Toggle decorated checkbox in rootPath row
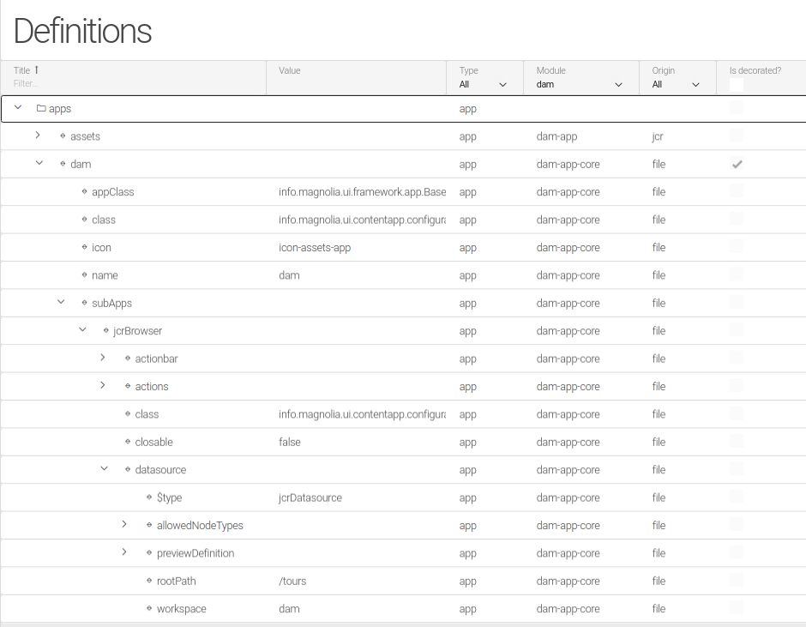Image resolution: width=806 pixels, height=627 pixels. pyautogui.click(x=736, y=580)
